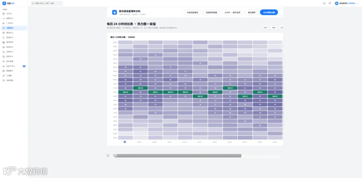Screen dimensions: 362x178
Task: Click the 06-20 date axis label
Action: [x=185, y=142]
